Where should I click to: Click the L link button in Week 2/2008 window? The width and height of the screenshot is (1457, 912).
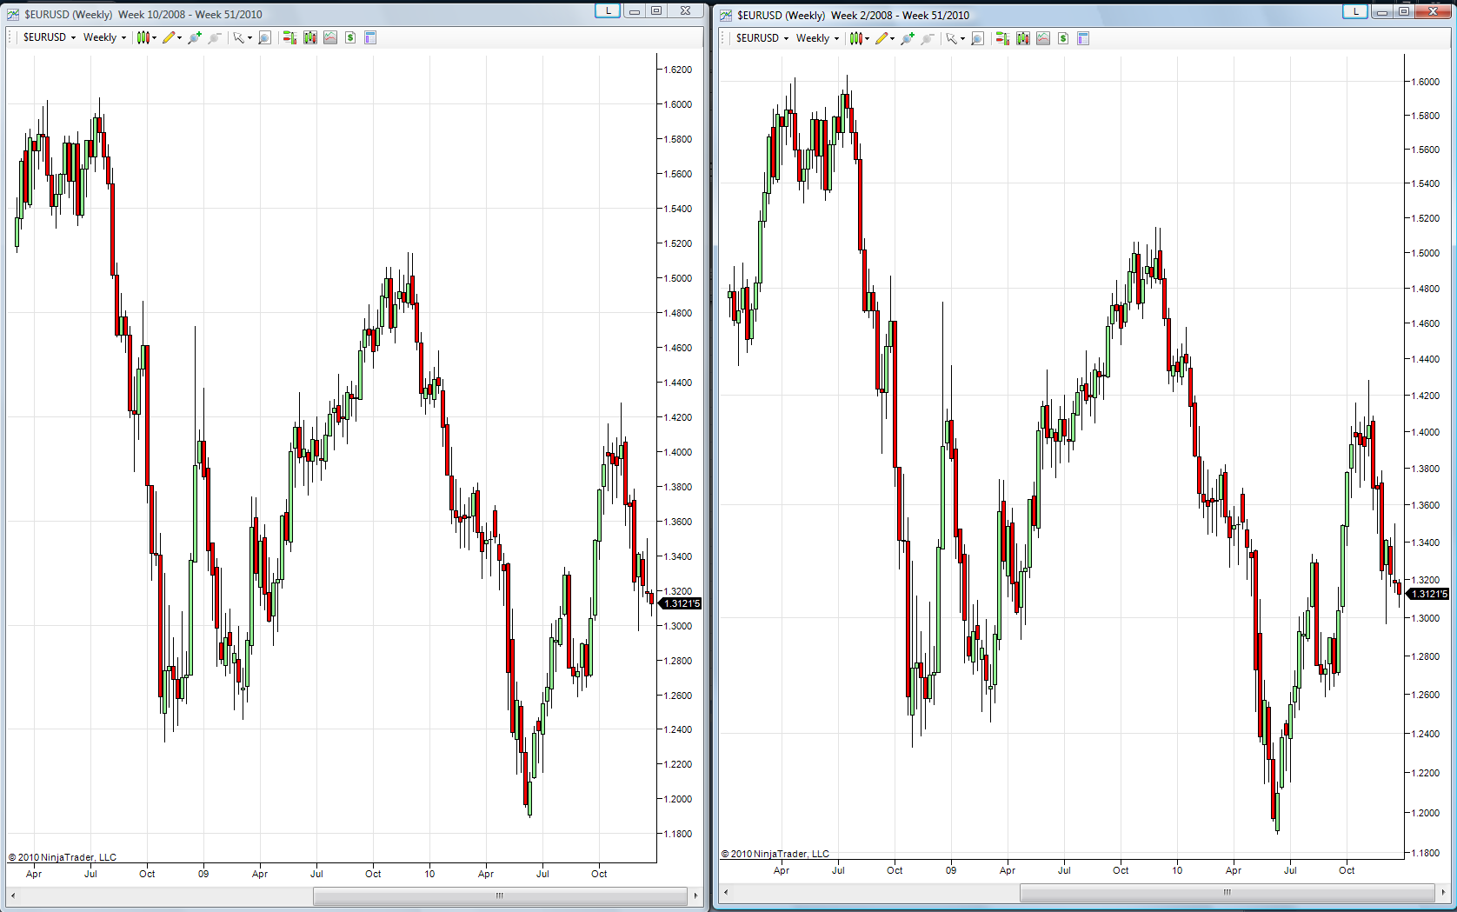[1355, 11]
